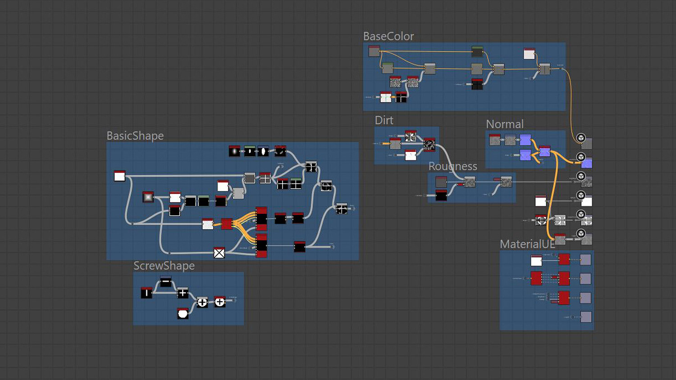Select the lower tall red-and-black node in BasicShape
Viewport: 676px width, 380px height.
(261, 246)
